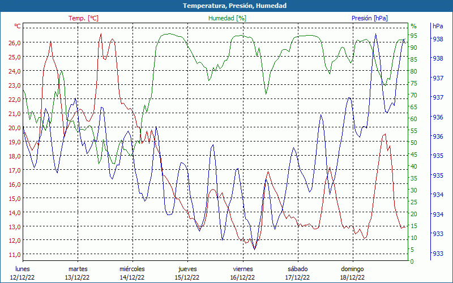Screen dimensions: 453x283
Task: Click the green '0' humidity axis value
Action: click(x=412, y=261)
